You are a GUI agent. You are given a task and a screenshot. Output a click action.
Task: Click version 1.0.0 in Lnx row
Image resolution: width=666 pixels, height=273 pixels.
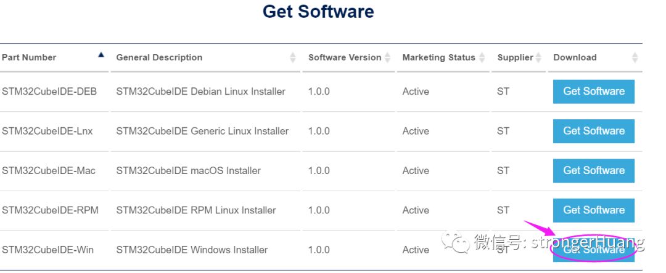(319, 131)
